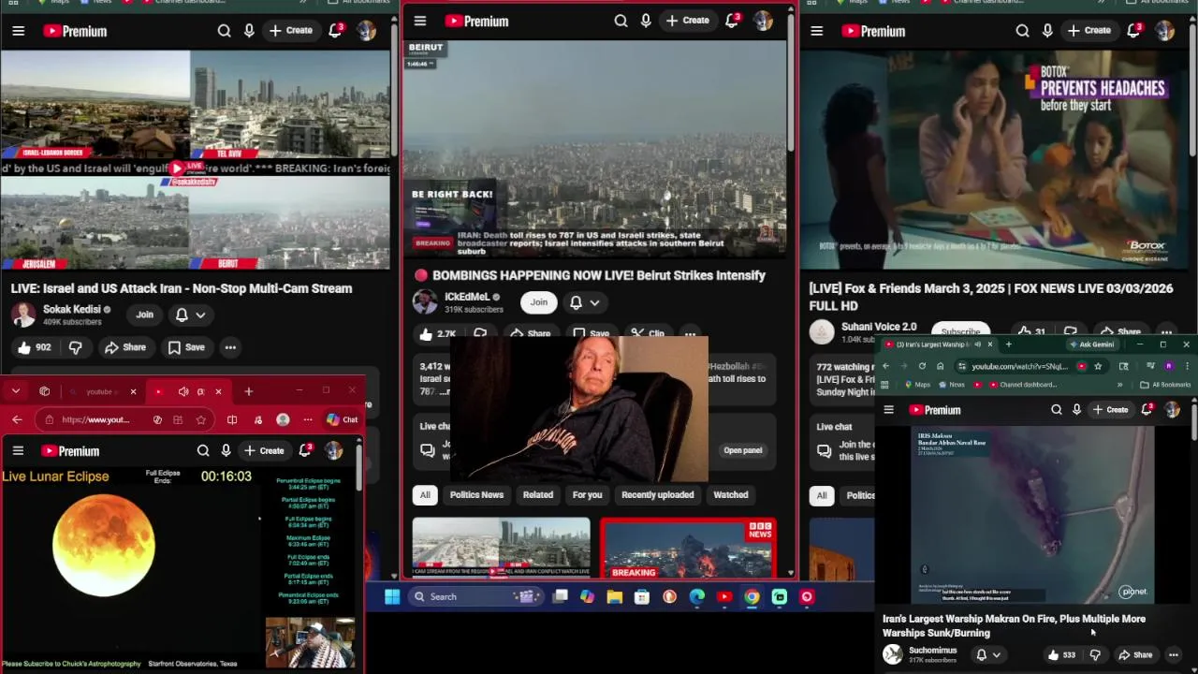The height and width of the screenshot is (674, 1198).
Task: Open Suhani Voice 2.0 channel avatar
Action: 822,331
